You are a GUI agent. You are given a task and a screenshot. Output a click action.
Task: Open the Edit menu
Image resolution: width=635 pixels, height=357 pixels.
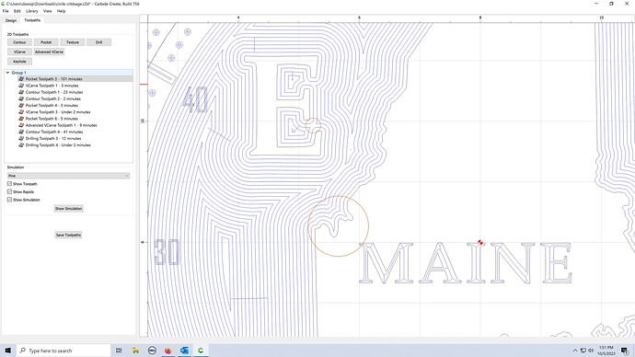pos(17,11)
